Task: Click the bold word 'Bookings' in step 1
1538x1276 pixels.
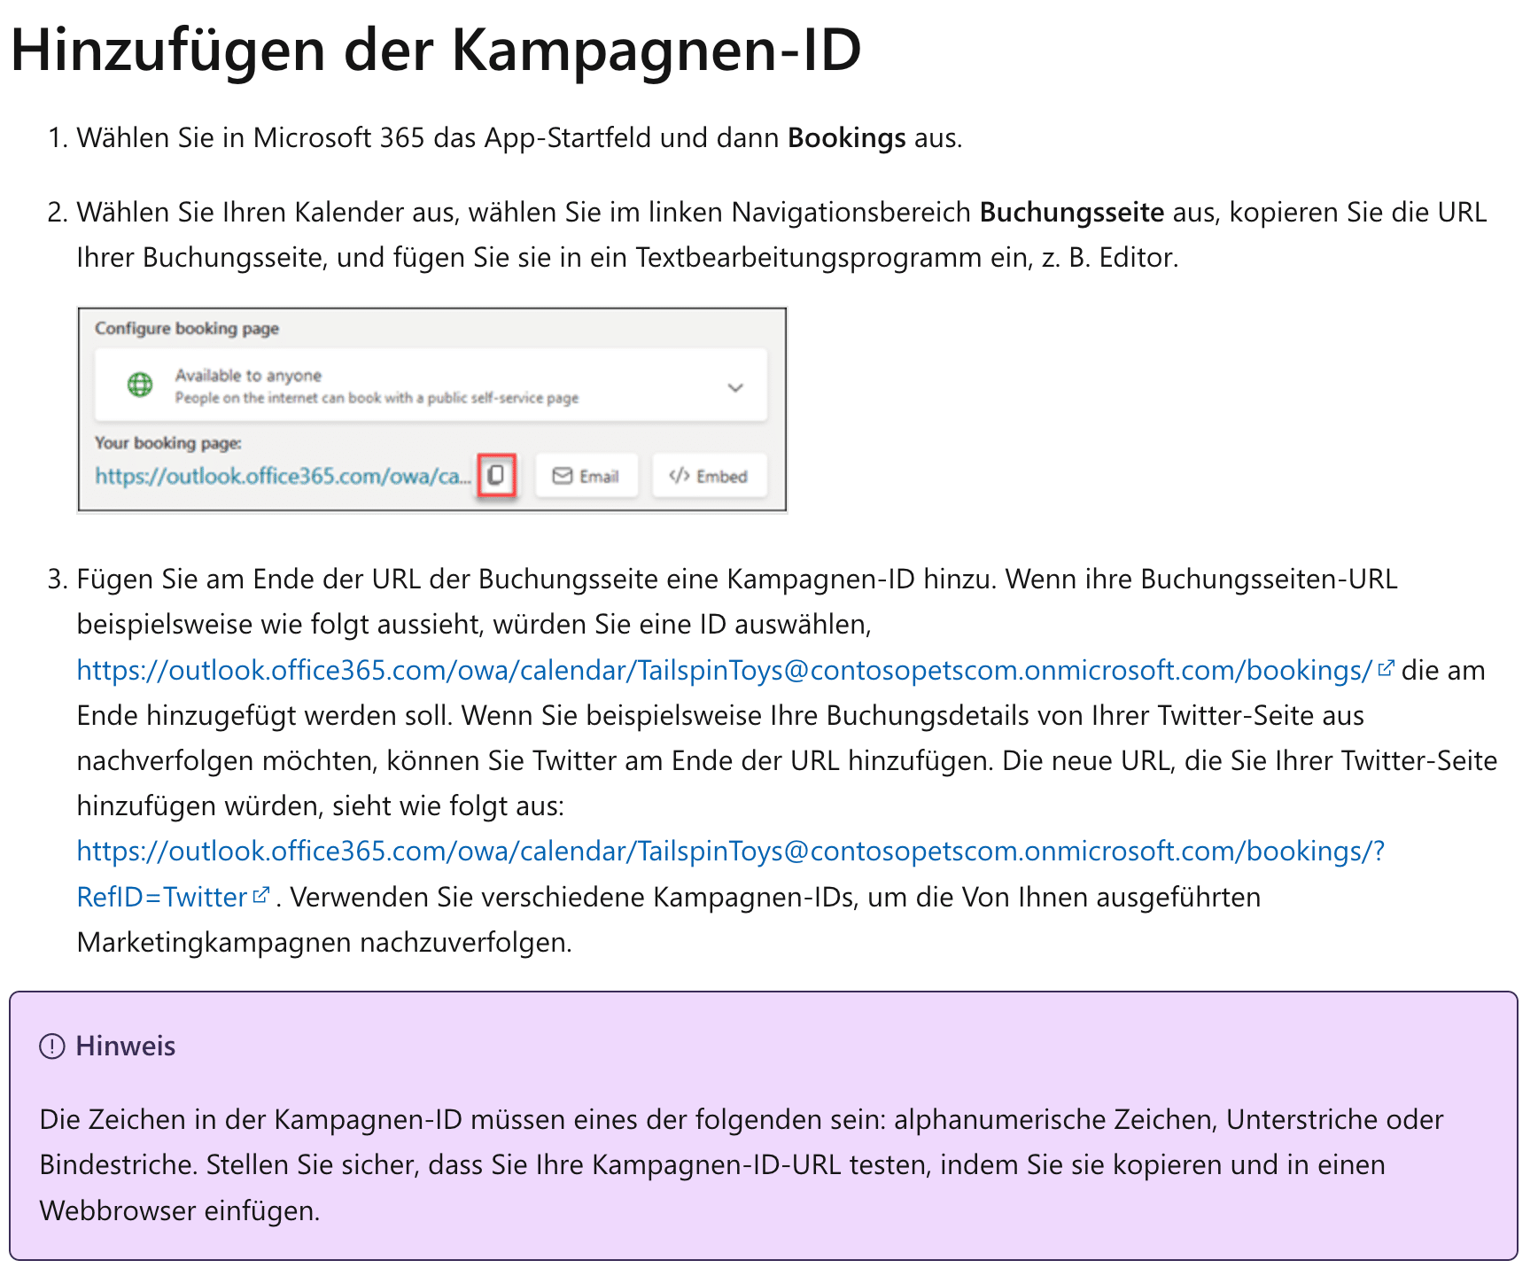Action: coord(846,138)
